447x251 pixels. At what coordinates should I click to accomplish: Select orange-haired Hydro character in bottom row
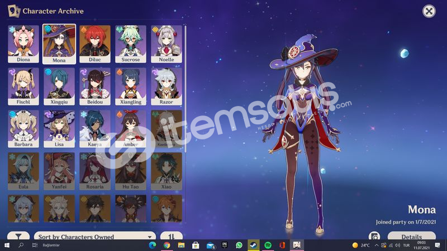[x=167, y=209]
